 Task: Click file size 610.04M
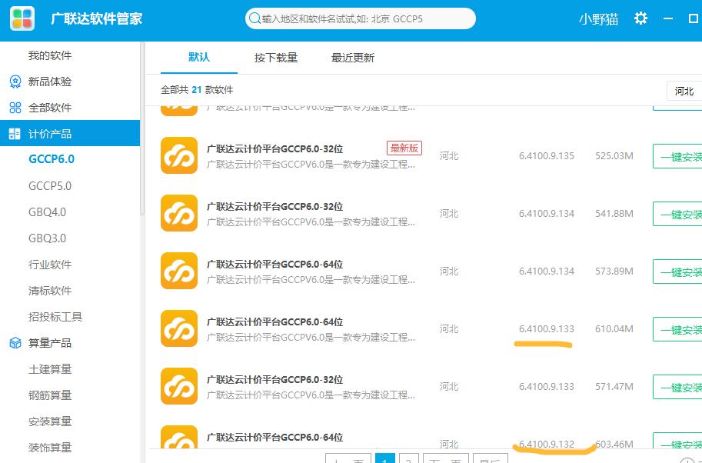click(614, 329)
